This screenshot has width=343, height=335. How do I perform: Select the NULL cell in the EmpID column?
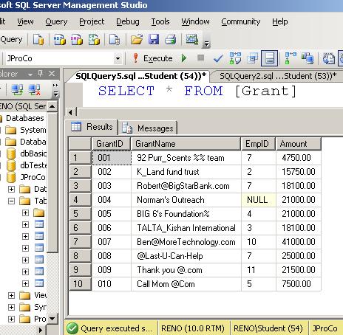pos(259,200)
